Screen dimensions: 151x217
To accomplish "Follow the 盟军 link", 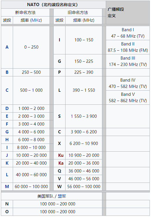I will point(62,196).
